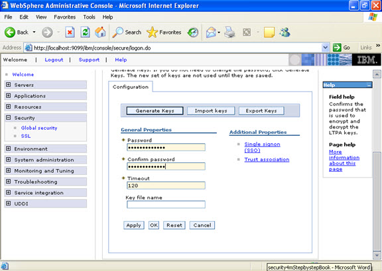This screenshot has height=271, width=382.
Task: Click the Timeout field showing 120
Action: [166, 186]
